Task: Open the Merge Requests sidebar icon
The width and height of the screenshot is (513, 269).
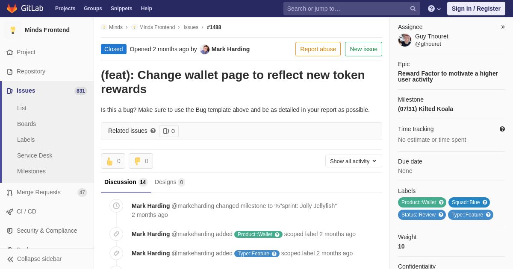Action: pos(9,193)
